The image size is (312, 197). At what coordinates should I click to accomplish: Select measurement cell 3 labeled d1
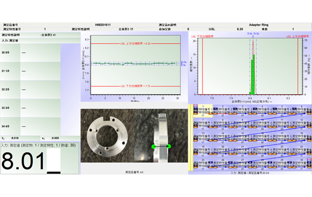click(242, 111)
